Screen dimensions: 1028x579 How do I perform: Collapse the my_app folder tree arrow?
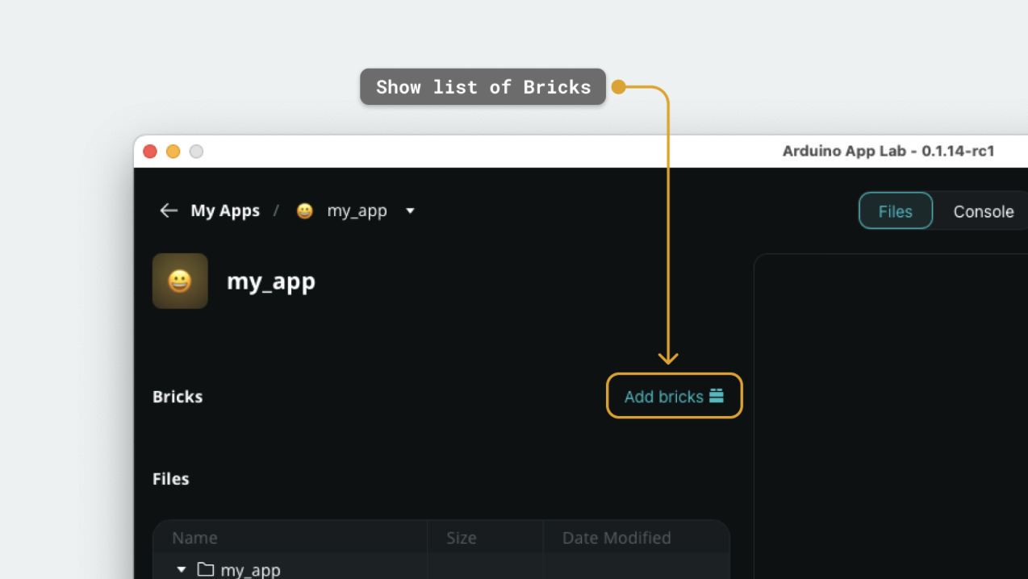point(182,569)
